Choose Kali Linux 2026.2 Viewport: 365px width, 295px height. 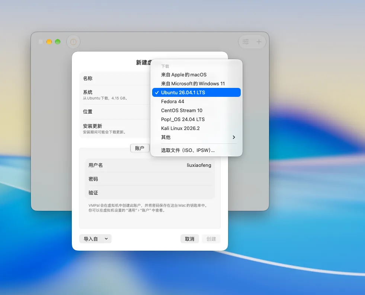196,128
